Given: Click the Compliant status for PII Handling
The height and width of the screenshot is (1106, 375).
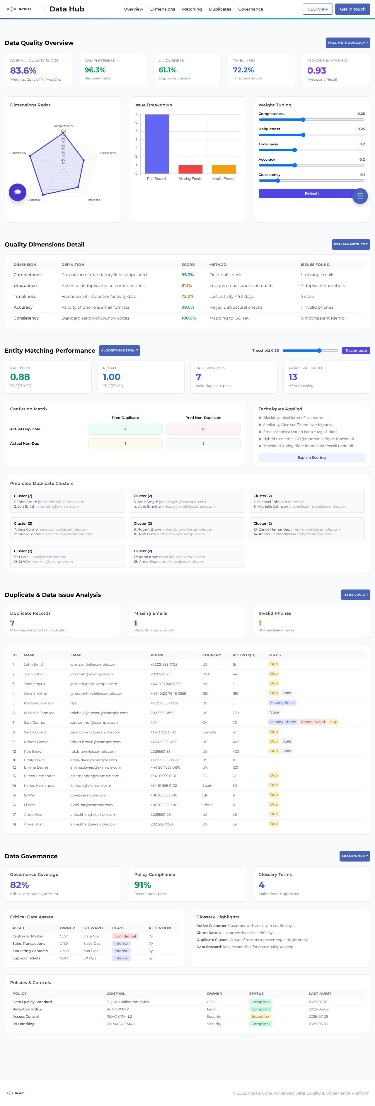Looking at the screenshot, I should pos(260,1024).
